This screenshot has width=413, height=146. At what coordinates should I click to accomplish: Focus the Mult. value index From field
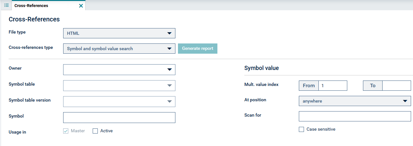click(x=333, y=86)
